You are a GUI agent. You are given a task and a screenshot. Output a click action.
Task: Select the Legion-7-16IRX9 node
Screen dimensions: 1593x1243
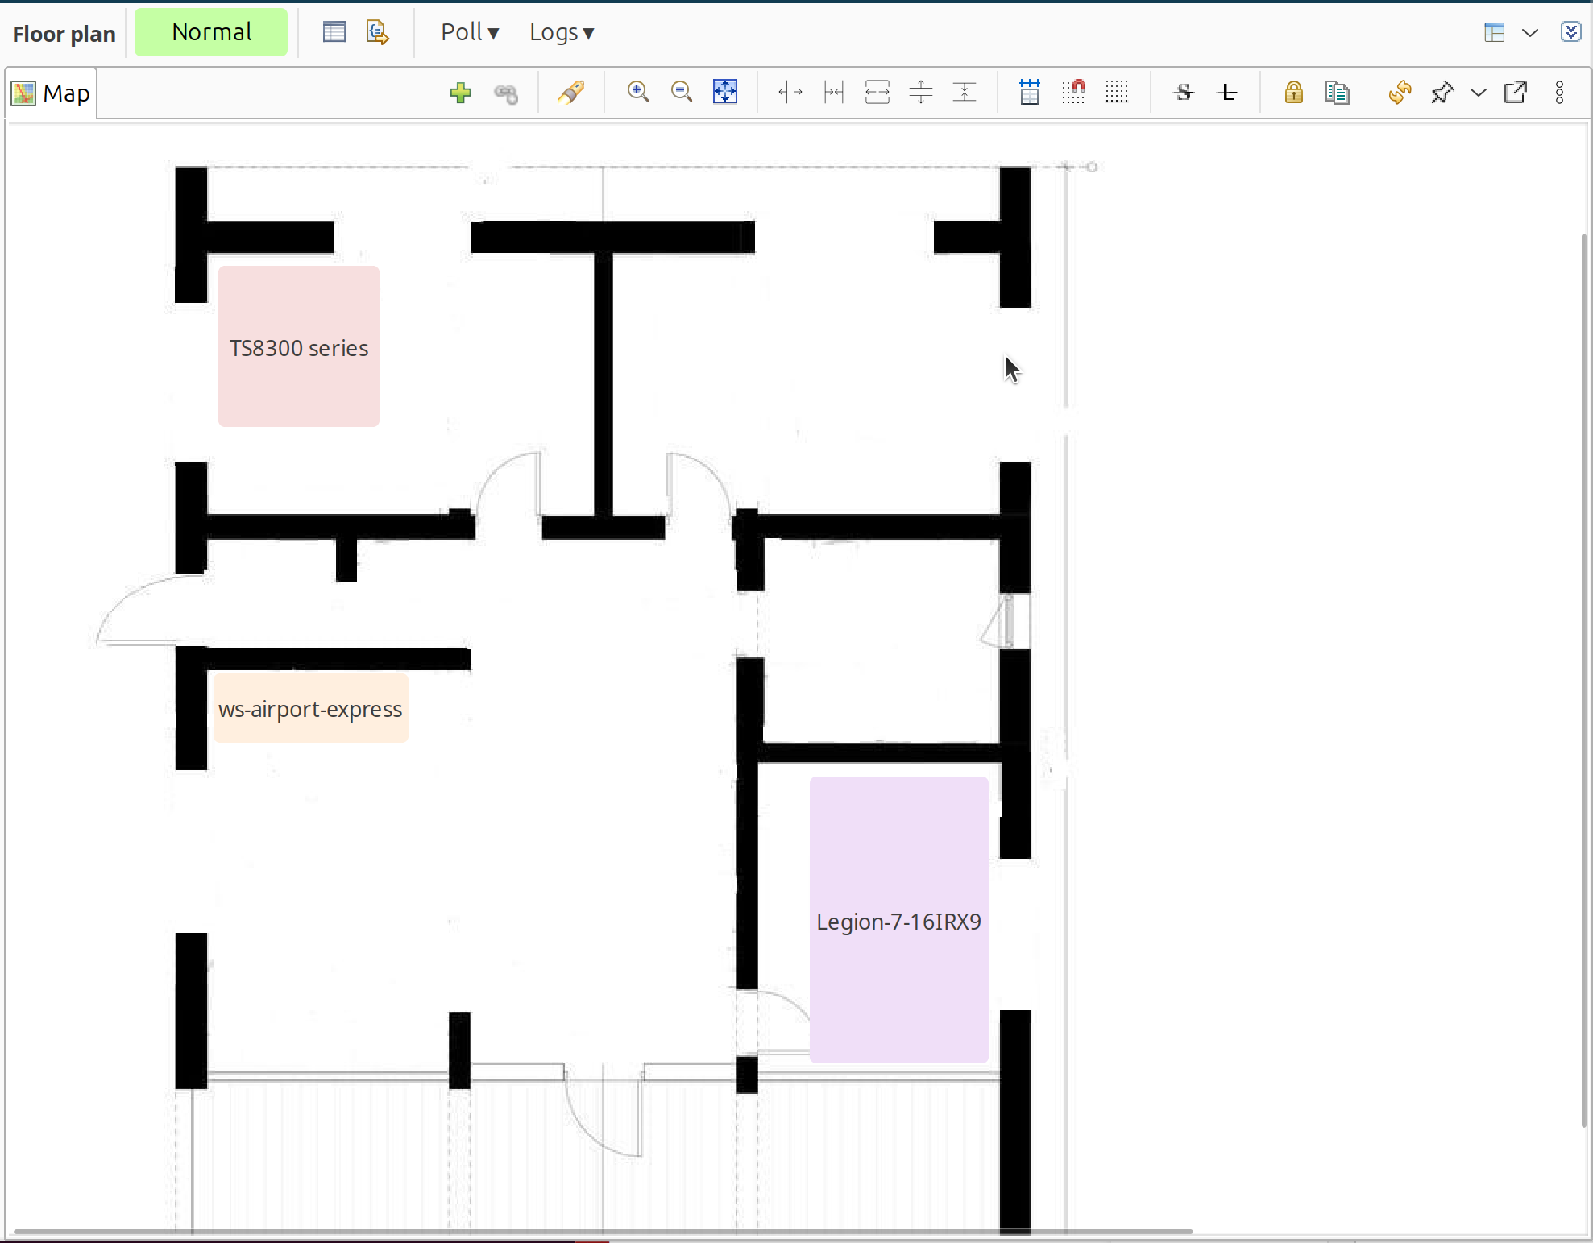[x=898, y=921]
